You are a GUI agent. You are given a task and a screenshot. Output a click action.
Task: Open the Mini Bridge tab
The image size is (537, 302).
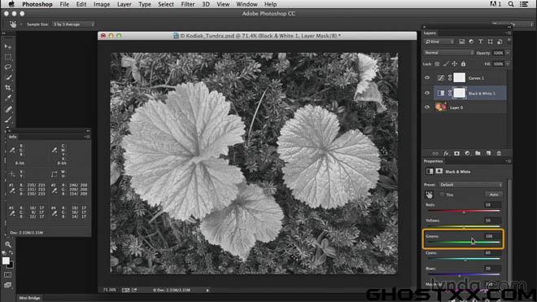(x=29, y=298)
